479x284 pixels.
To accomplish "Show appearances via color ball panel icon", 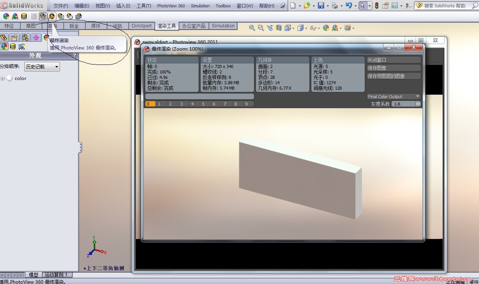I will [x=4, y=46].
